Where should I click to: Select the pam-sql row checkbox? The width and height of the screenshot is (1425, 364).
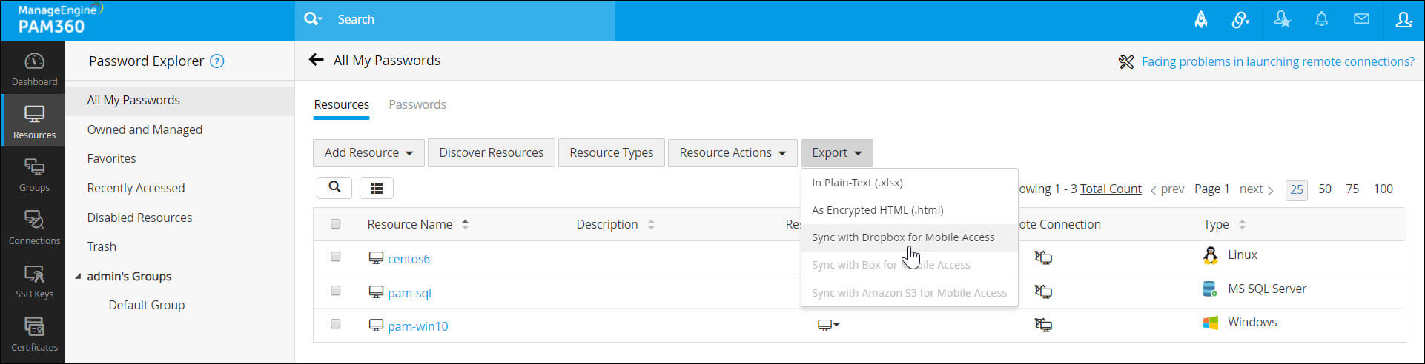pyautogui.click(x=335, y=291)
